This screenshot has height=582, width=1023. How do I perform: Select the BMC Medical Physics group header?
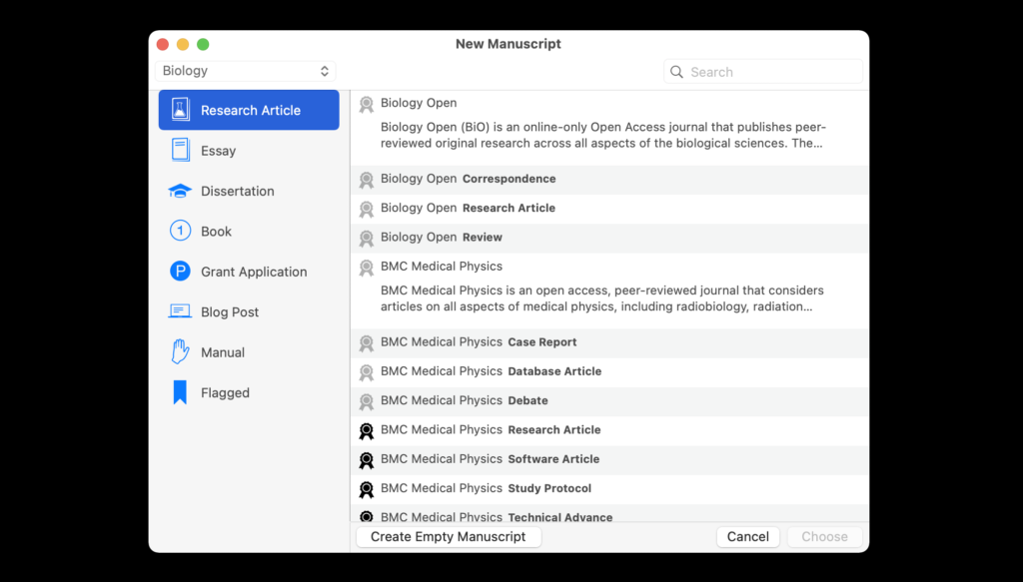[x=441, y=267]
